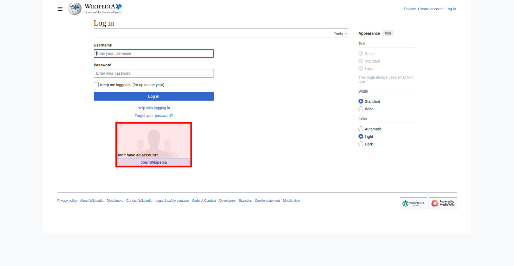
Task: Open the Donate link in header
Action: (410, 9)
